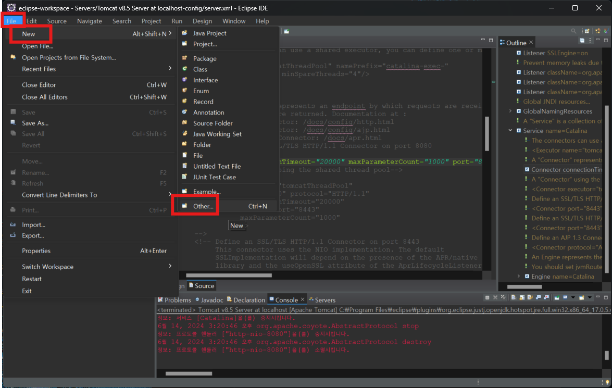Open the Project menu
This screenshot has height=388, width=612.
pyautogui.click(x=151, y=21)
